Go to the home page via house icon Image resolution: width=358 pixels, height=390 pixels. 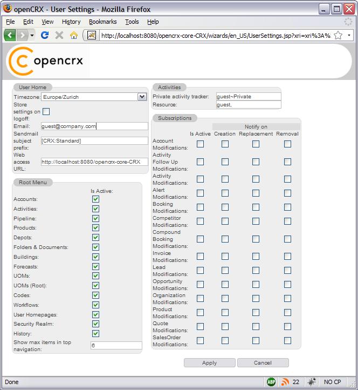[x=74, y=35]
